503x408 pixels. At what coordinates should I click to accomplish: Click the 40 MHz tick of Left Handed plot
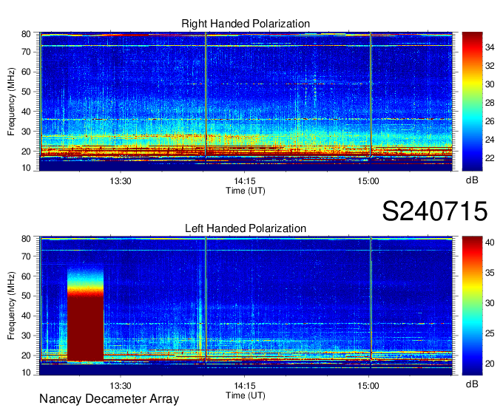tap(26, 316)
